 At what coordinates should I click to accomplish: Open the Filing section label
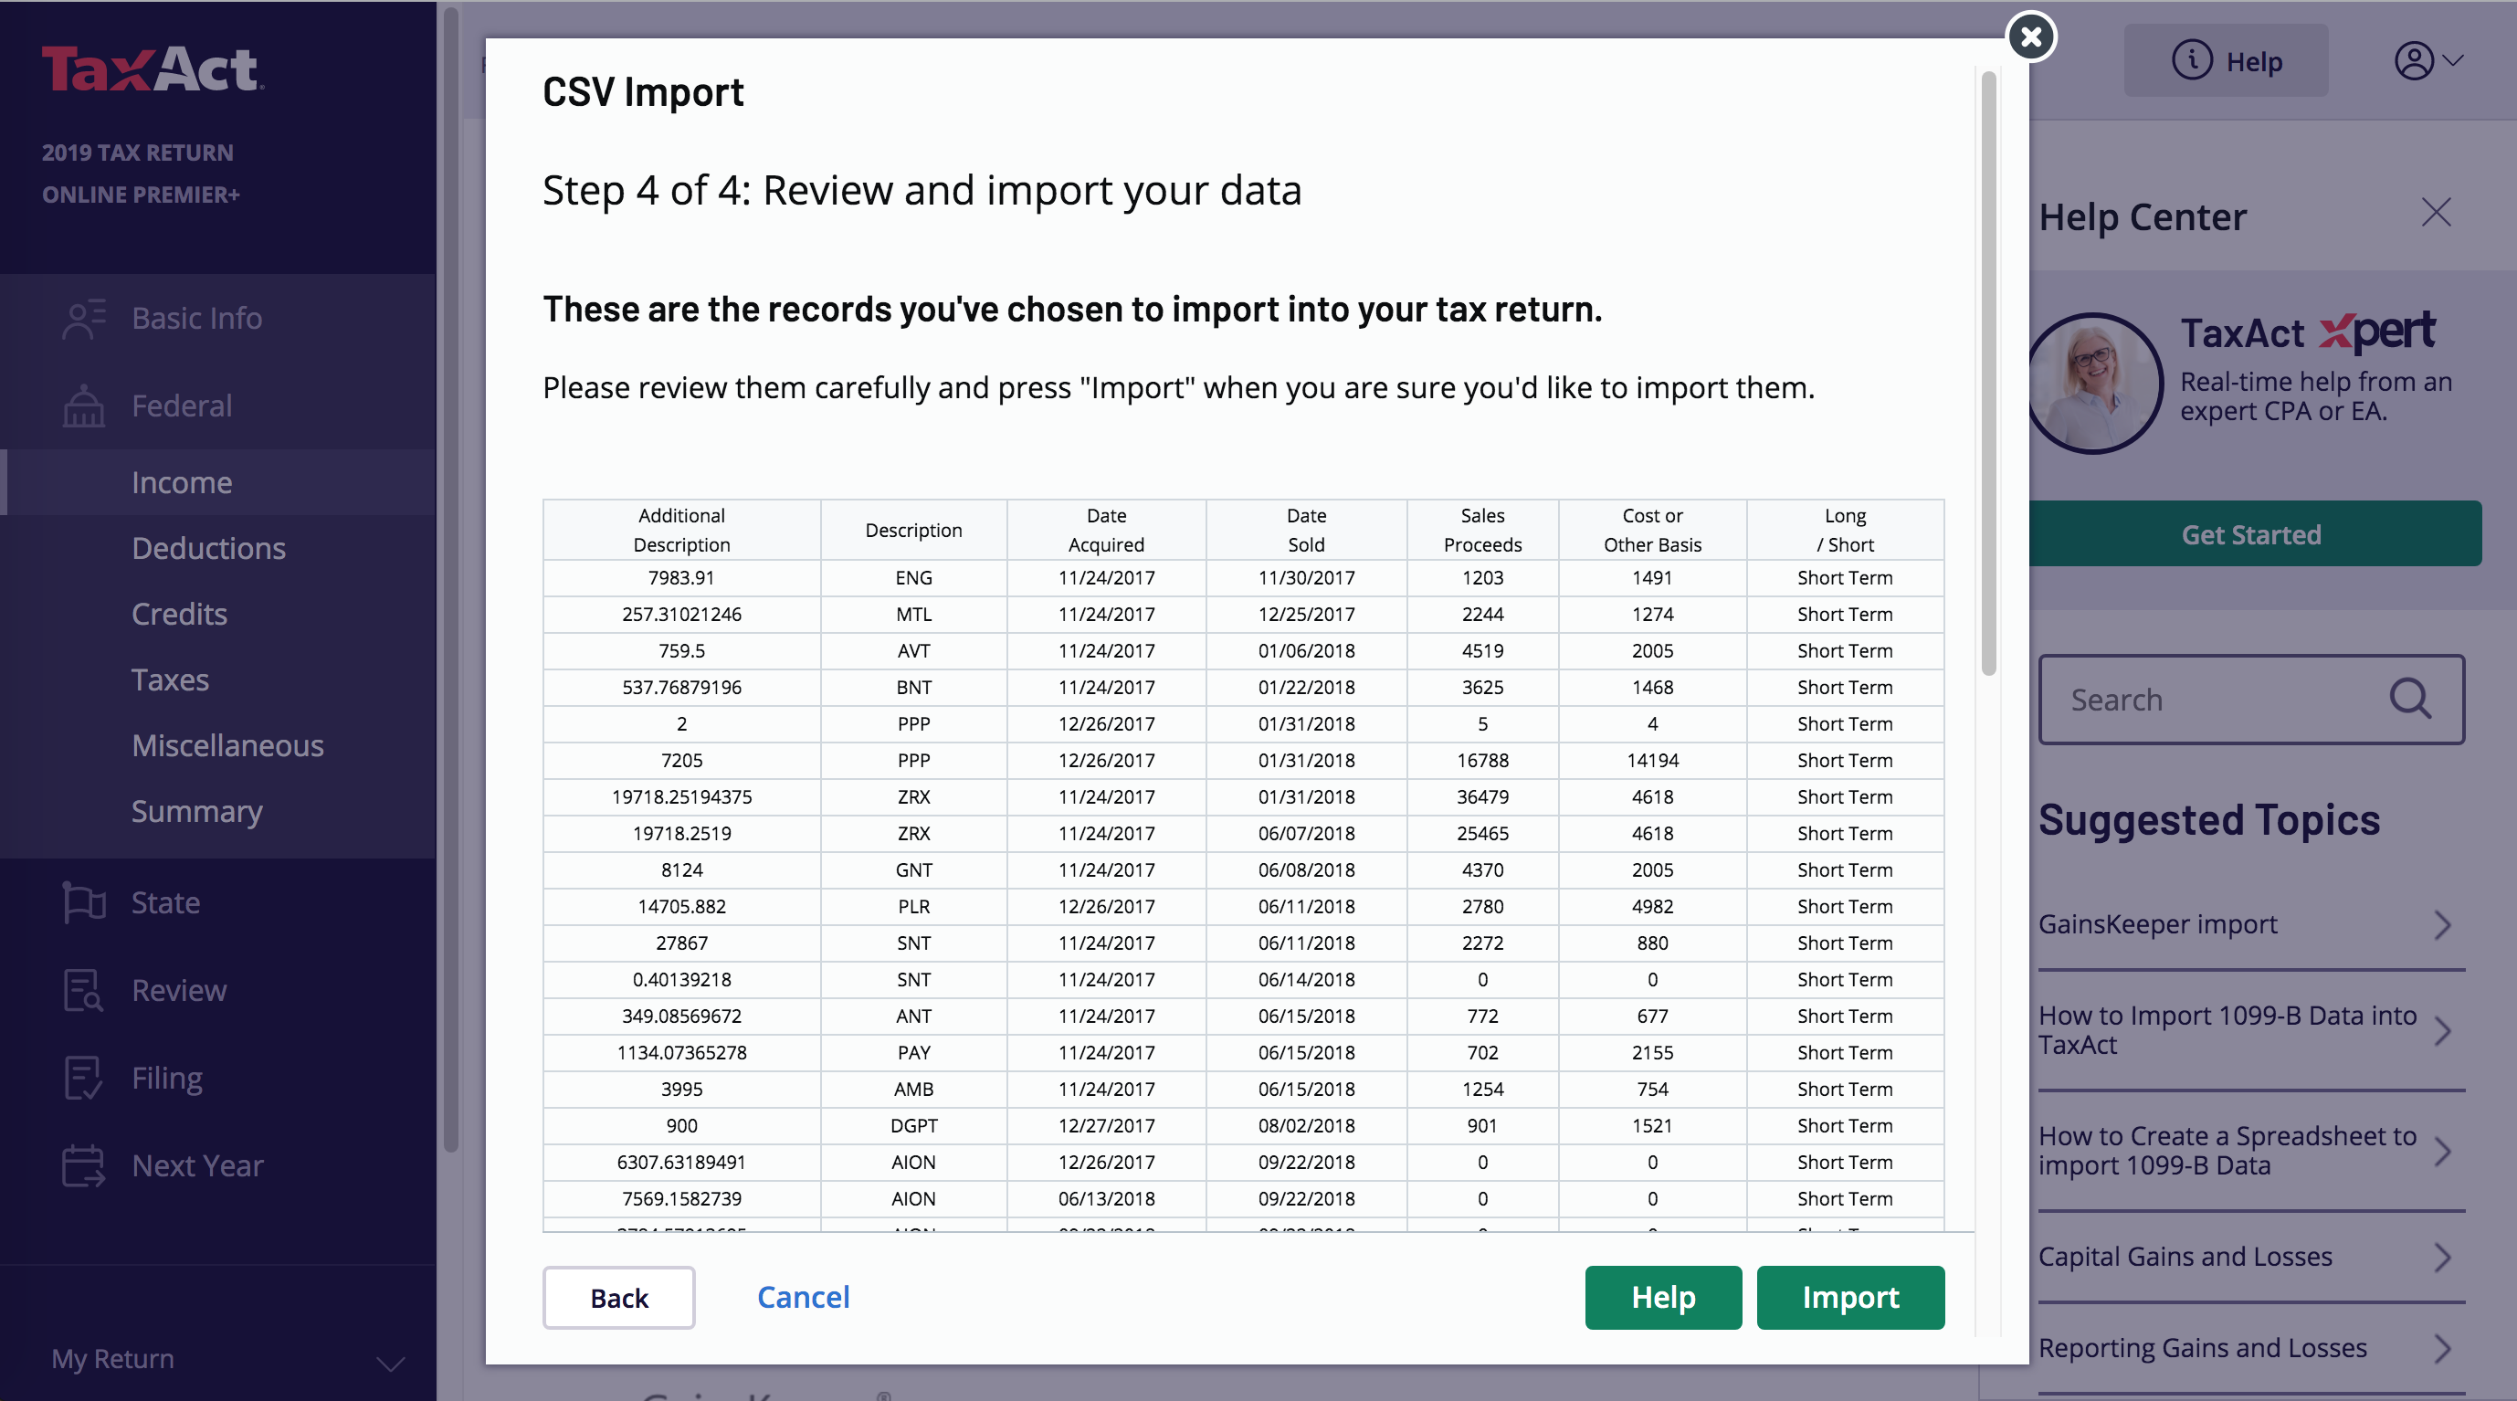(x=167, y=1078)
